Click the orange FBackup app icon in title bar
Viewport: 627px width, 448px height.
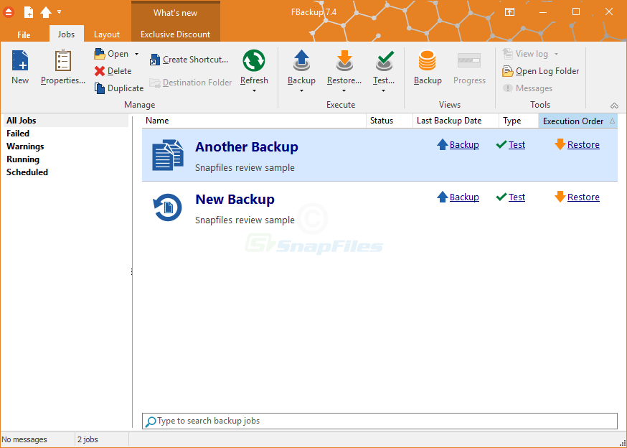pos(9,12)
